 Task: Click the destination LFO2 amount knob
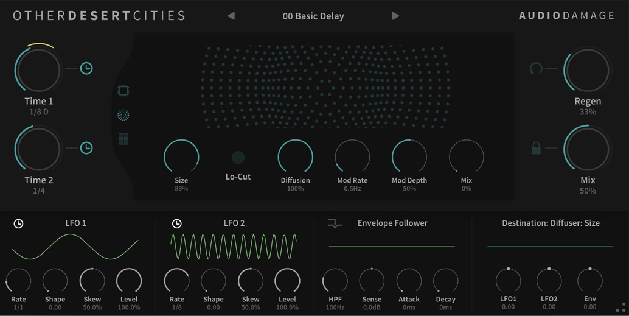[549, 280]
